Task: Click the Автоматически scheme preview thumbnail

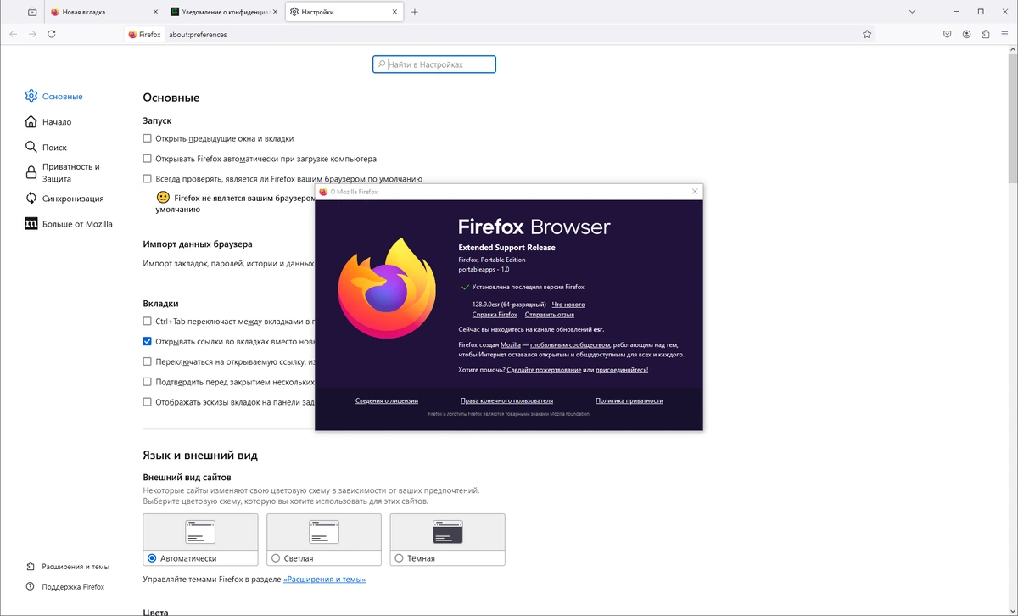Action: [200, 532]
